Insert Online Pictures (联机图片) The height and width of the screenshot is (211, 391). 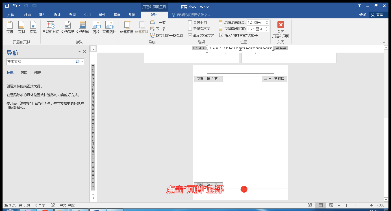109,27
